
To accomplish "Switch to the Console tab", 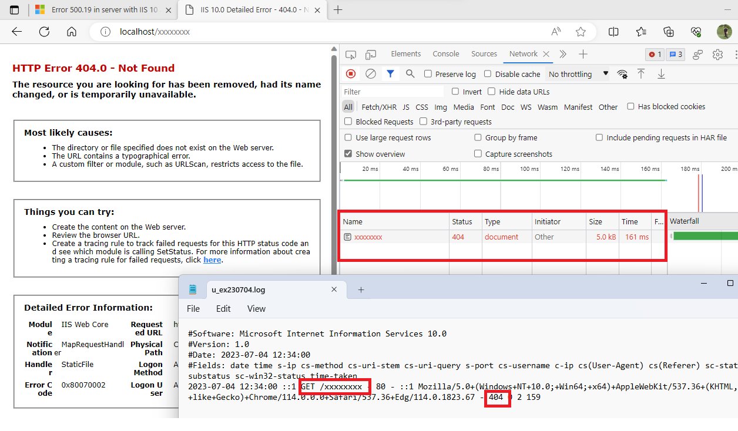I will (x=445, y=53).
